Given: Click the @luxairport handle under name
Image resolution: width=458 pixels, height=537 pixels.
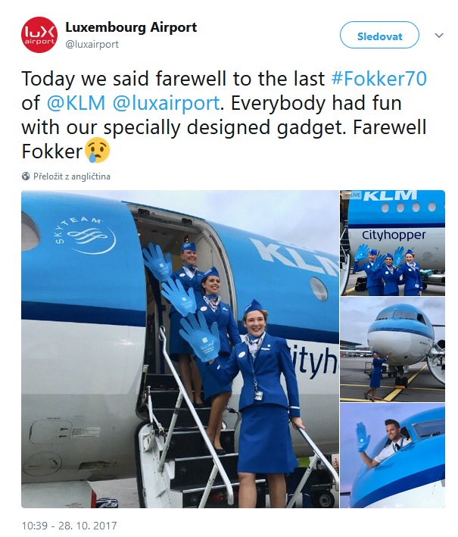Looking at the screenshot, I should pos(92,44).
